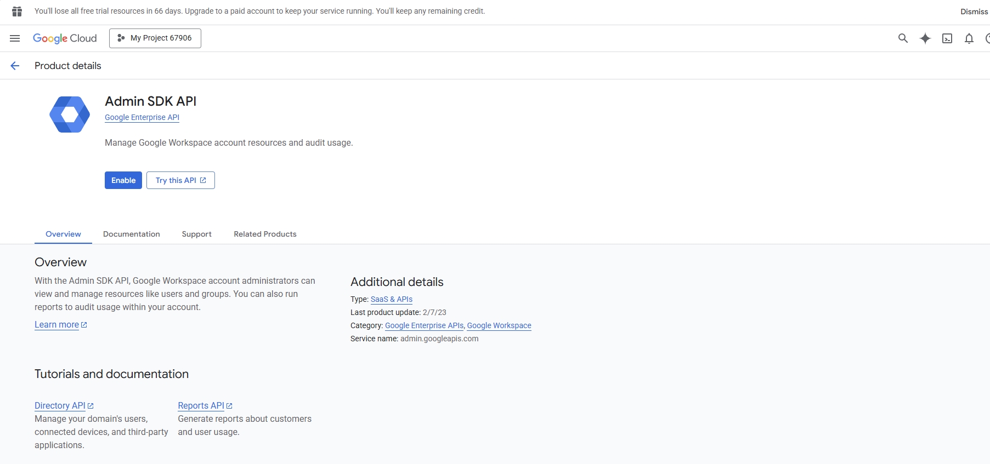Go back using the left arrow

[15, 66]
